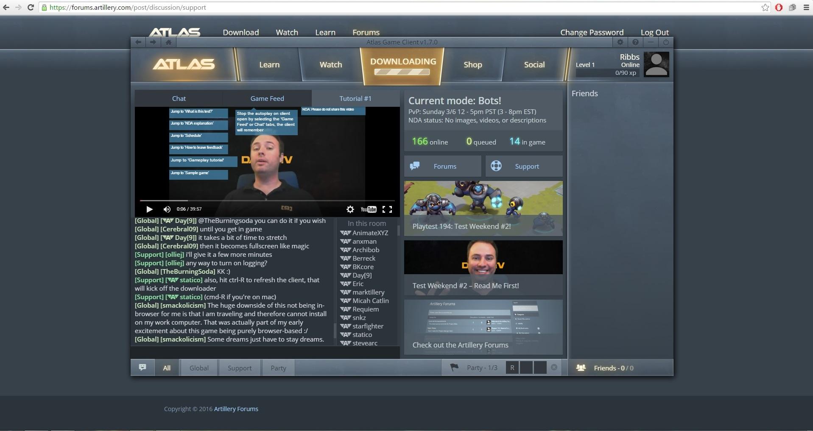Open the Artillery Forums footer link

236,409
